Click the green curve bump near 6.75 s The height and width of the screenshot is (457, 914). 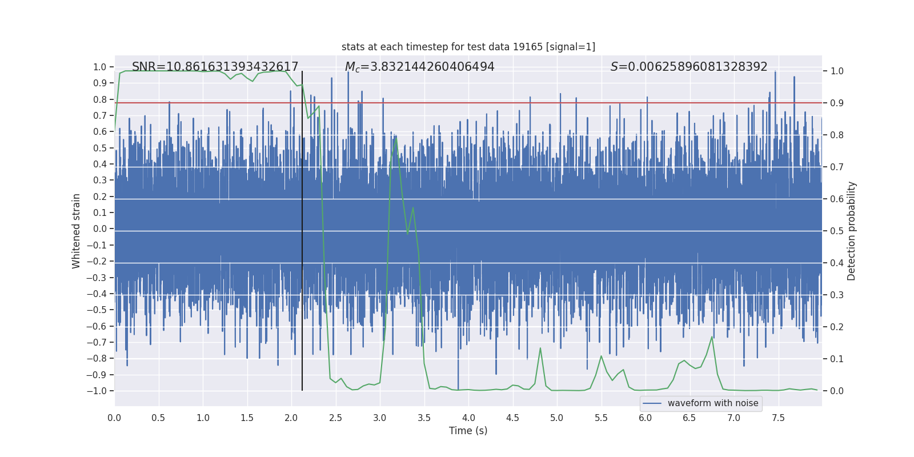[712, 338]
